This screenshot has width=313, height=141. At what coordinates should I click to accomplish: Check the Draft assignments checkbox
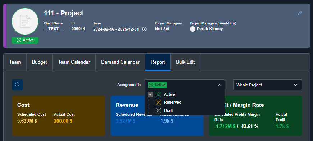pyautogui.click(x=150, y=110)
